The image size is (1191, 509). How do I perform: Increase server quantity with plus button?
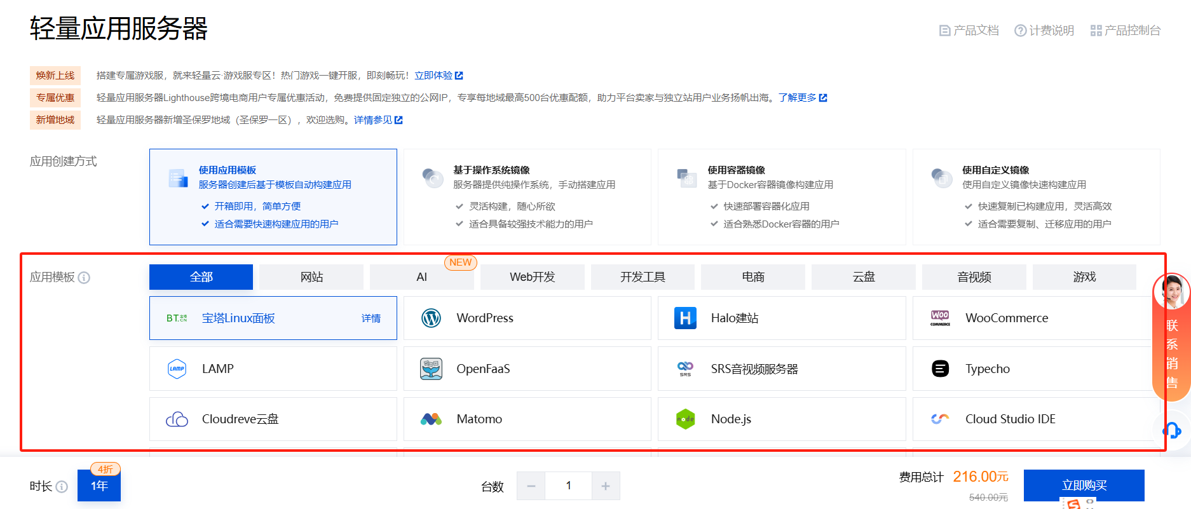coord(606,486)
